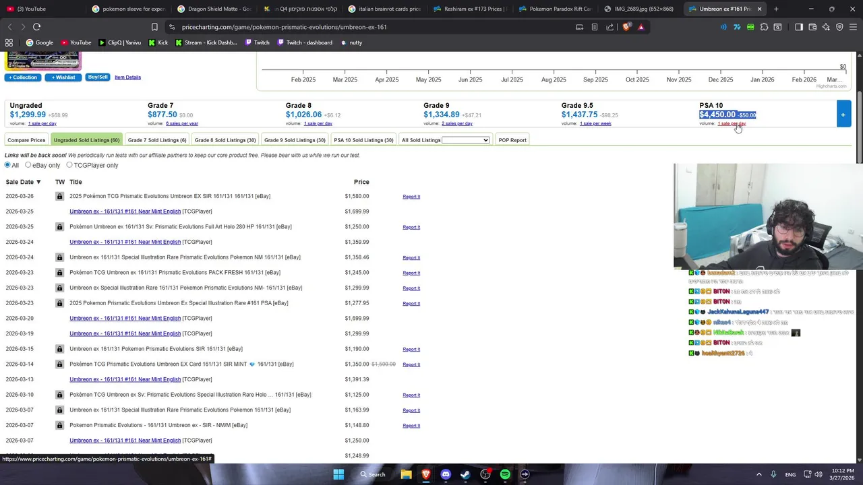Image resolution: width=863 pixels, height=485 pixels.
Task: Click the + Wishlist button
Action: tap(63, 77)
